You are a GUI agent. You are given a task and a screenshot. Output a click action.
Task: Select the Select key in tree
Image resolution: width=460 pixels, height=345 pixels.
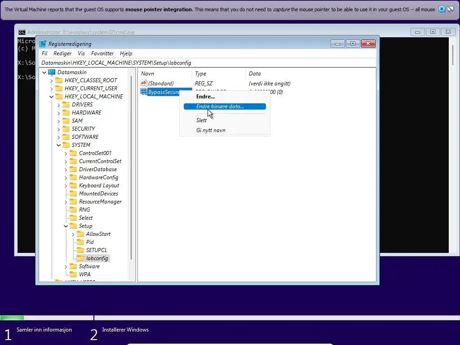point(86,218)
